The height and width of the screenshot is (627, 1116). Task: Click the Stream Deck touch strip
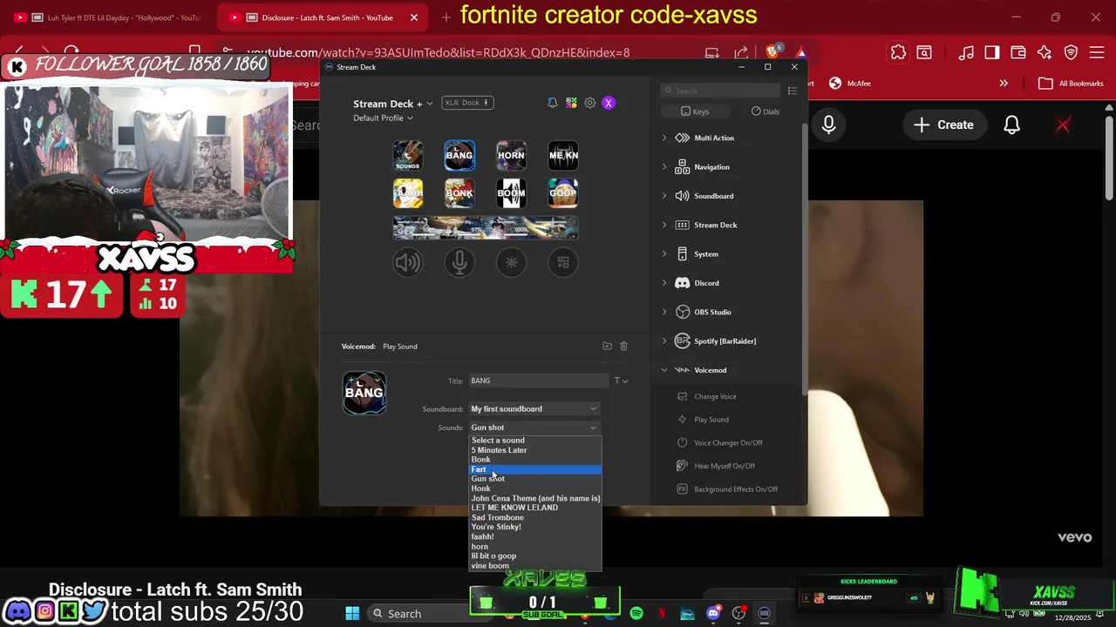point(486,227)
